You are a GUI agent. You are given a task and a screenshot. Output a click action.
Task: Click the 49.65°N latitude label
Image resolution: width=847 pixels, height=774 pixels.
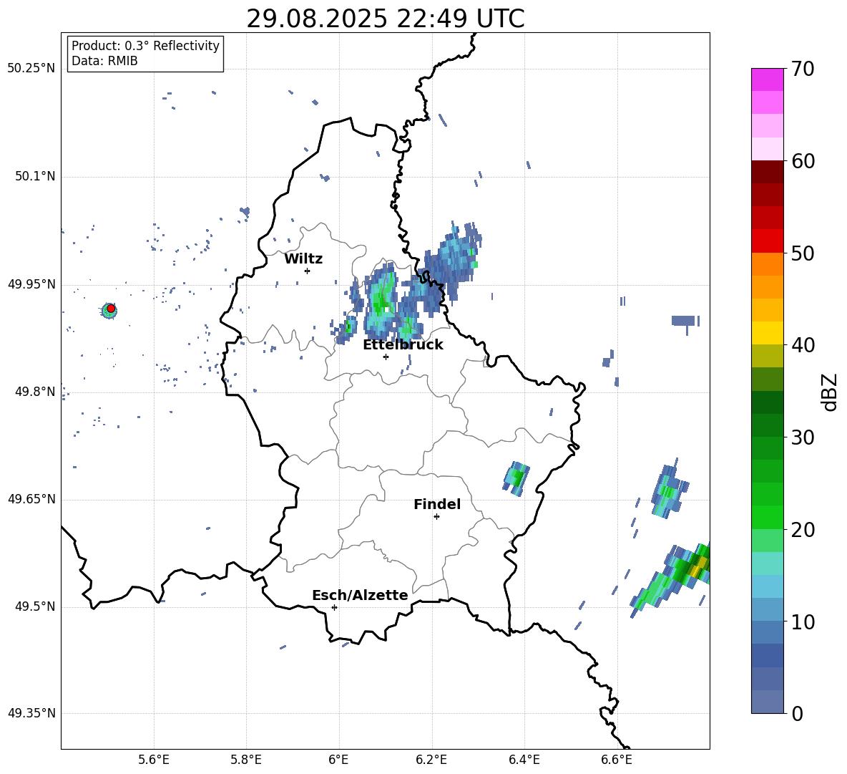[x=31, y=499]
